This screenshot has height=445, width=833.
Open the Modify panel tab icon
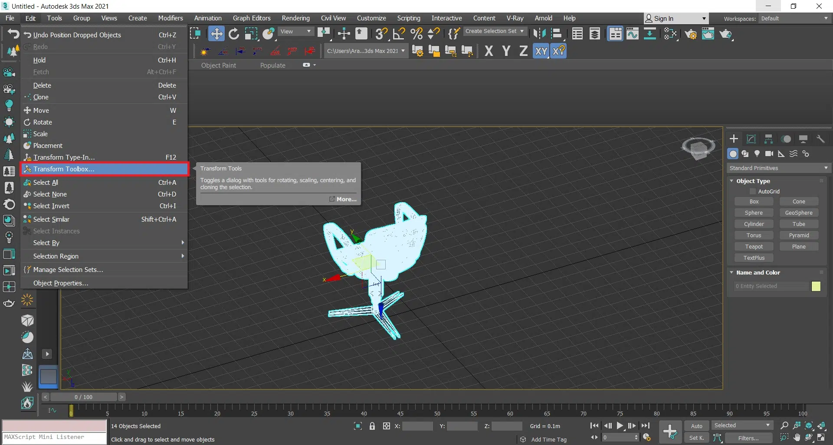(x=751, y=139)
